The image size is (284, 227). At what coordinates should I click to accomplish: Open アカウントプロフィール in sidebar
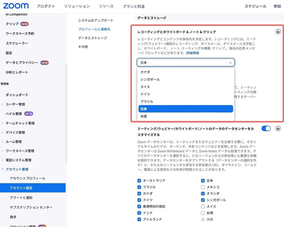tap(28, 178)
